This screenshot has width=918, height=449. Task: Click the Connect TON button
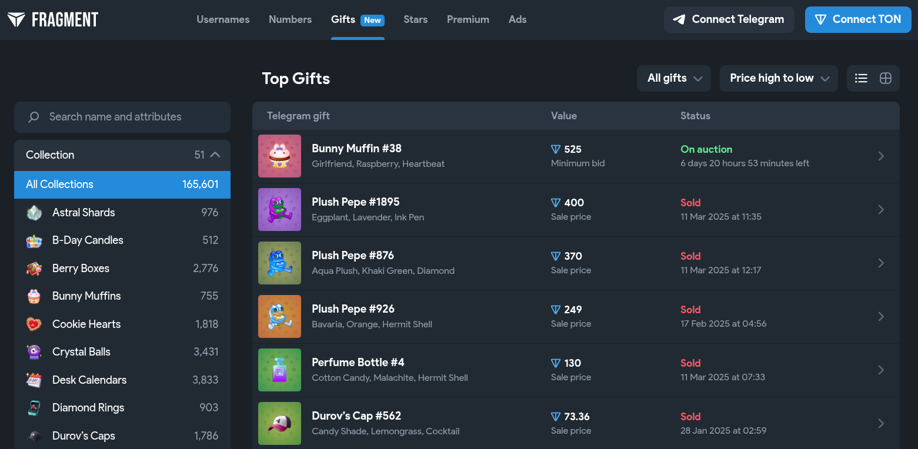coord(858,19)
